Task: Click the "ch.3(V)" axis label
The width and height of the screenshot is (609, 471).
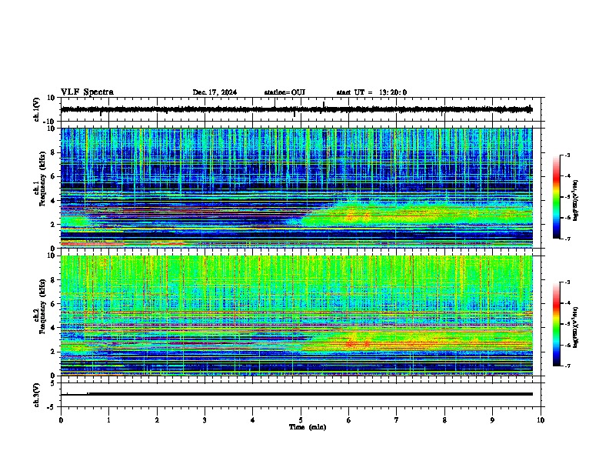Action: pos(37,395)
